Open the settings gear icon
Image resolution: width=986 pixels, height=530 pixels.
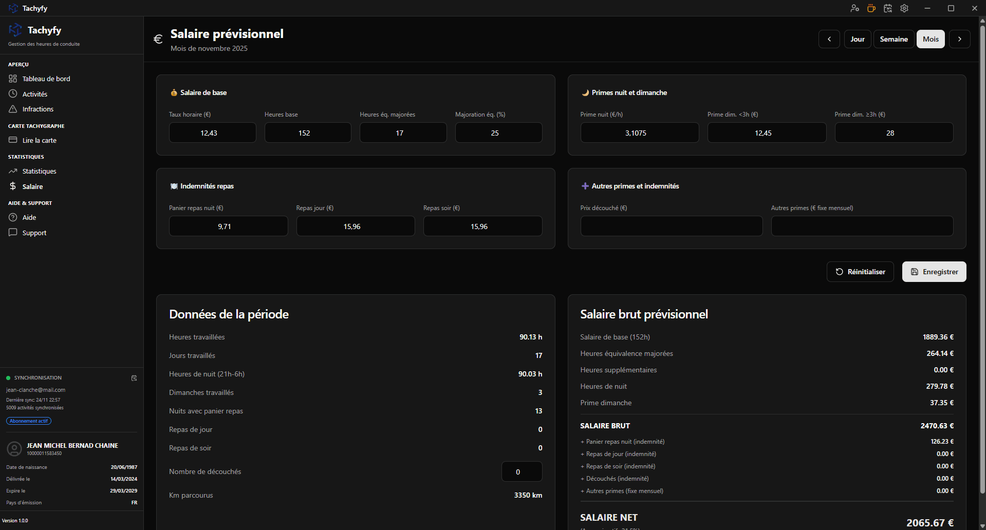904,8
